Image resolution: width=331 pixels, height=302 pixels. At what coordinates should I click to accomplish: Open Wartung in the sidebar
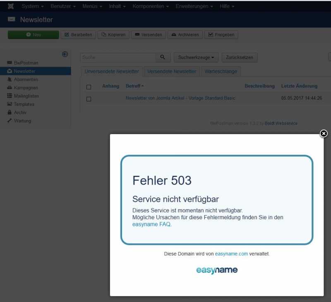(x=22, y=121)
